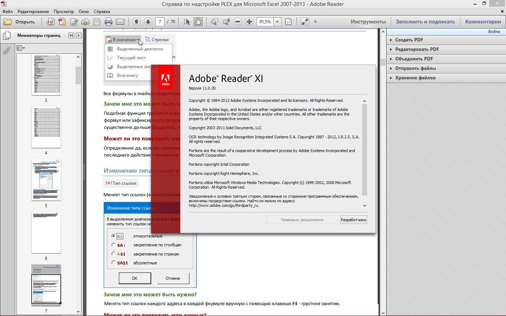This screenshot has height=316, width=506.
Task: Click the read mode expand arrows icon
Action: pyautogui.click(x=305, y=22)
